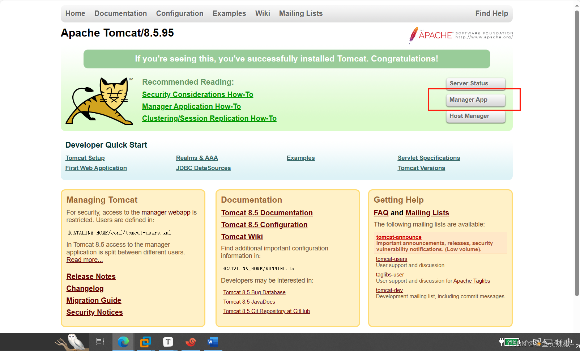The height and width of the screenshot is (351, 580).
Task: Click the scrollbar up arrow
Action: (x=577, y=5)
